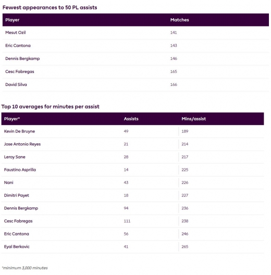Click Cesc Fabregas 111 assists value
This screenshot has height=275, width=271.
pyautogui.click(x=127, y=221)
